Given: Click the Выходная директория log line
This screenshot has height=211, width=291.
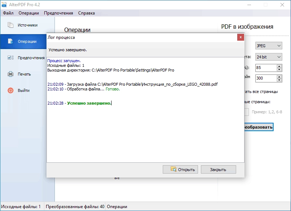Looking at the screenshot, I should [111, 70].
